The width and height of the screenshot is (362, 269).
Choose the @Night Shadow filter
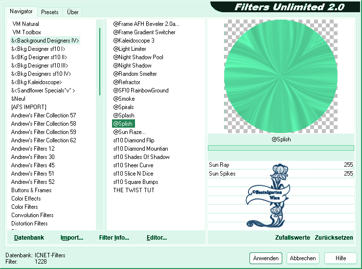[x=132, y=66]
